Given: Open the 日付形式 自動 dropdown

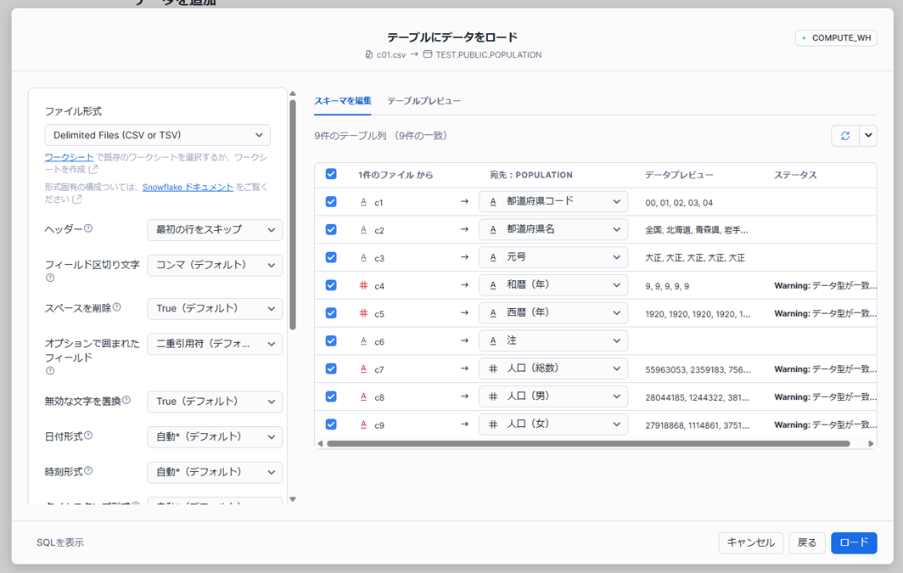Looking at the screenshot, I should tap(215, 437).
